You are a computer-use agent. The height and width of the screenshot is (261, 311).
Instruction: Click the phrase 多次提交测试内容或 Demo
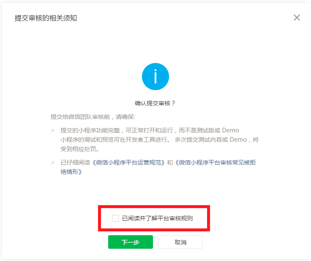(x=210, y=140)
